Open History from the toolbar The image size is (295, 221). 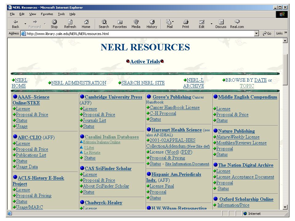point(152,24)
